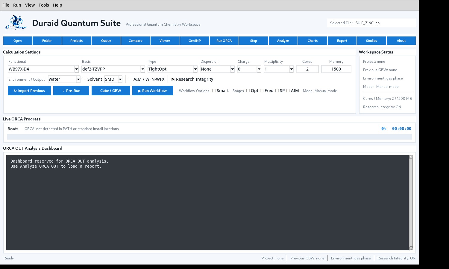Click the Stop toolbar button
449x269 pixels.
click(x=254, y=41)
